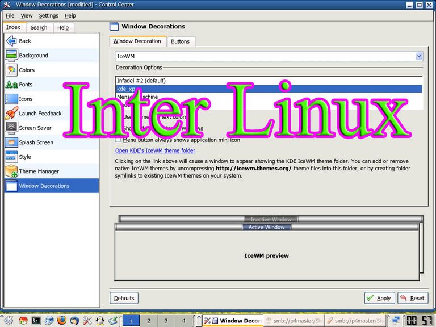Open the Style module icon
436x327 pixels.
pos(11,157)
